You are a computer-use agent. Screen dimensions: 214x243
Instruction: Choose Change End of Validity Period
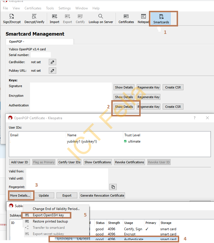pyautogui.click(x=56, y=209)
